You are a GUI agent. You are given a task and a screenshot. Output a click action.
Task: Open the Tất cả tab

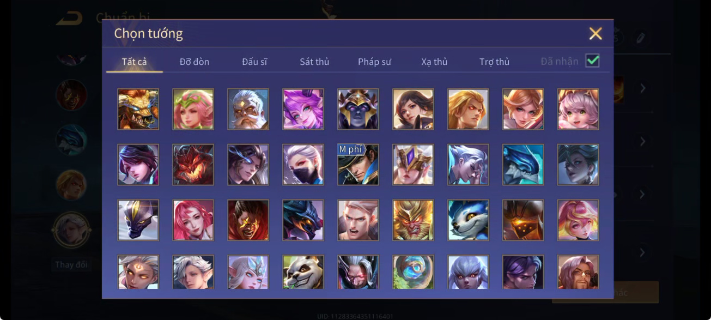click(x=134, y=62)
